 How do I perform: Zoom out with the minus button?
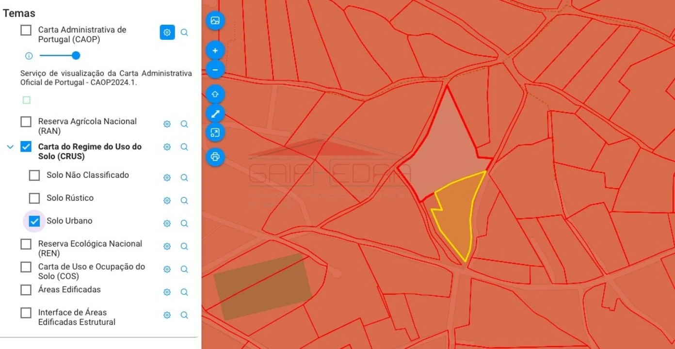pos(215,70)
